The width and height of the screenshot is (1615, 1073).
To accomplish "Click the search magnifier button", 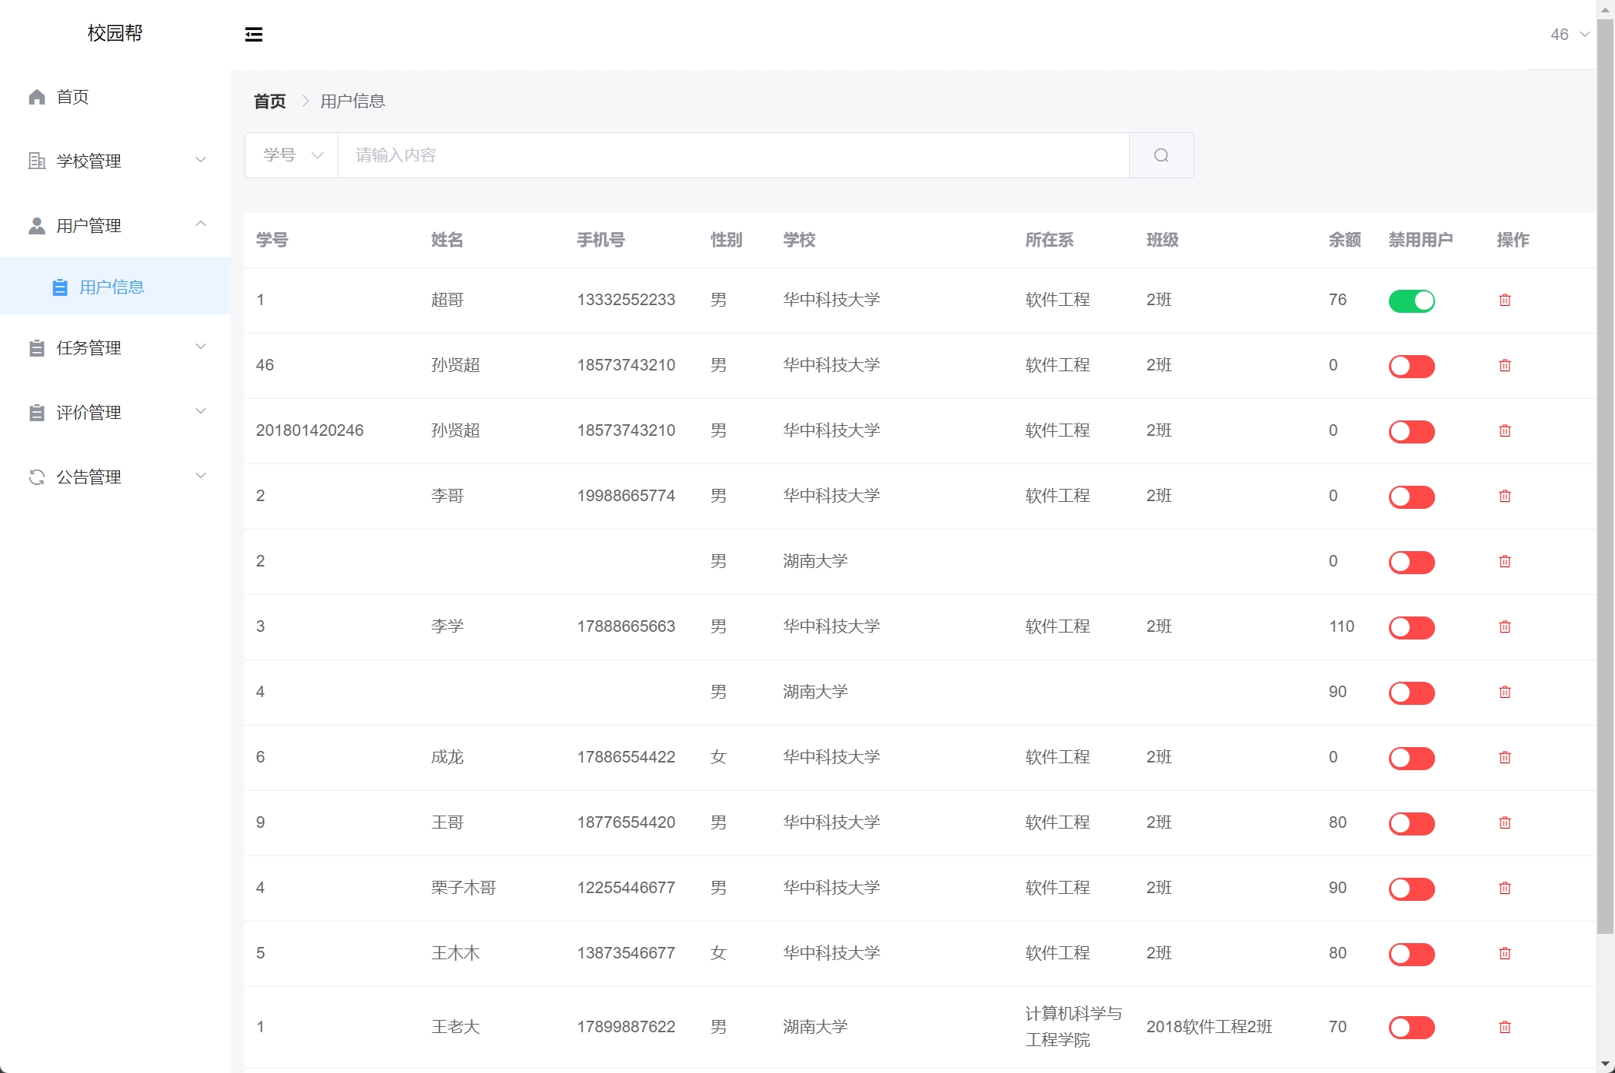I will coord(1161,155).
